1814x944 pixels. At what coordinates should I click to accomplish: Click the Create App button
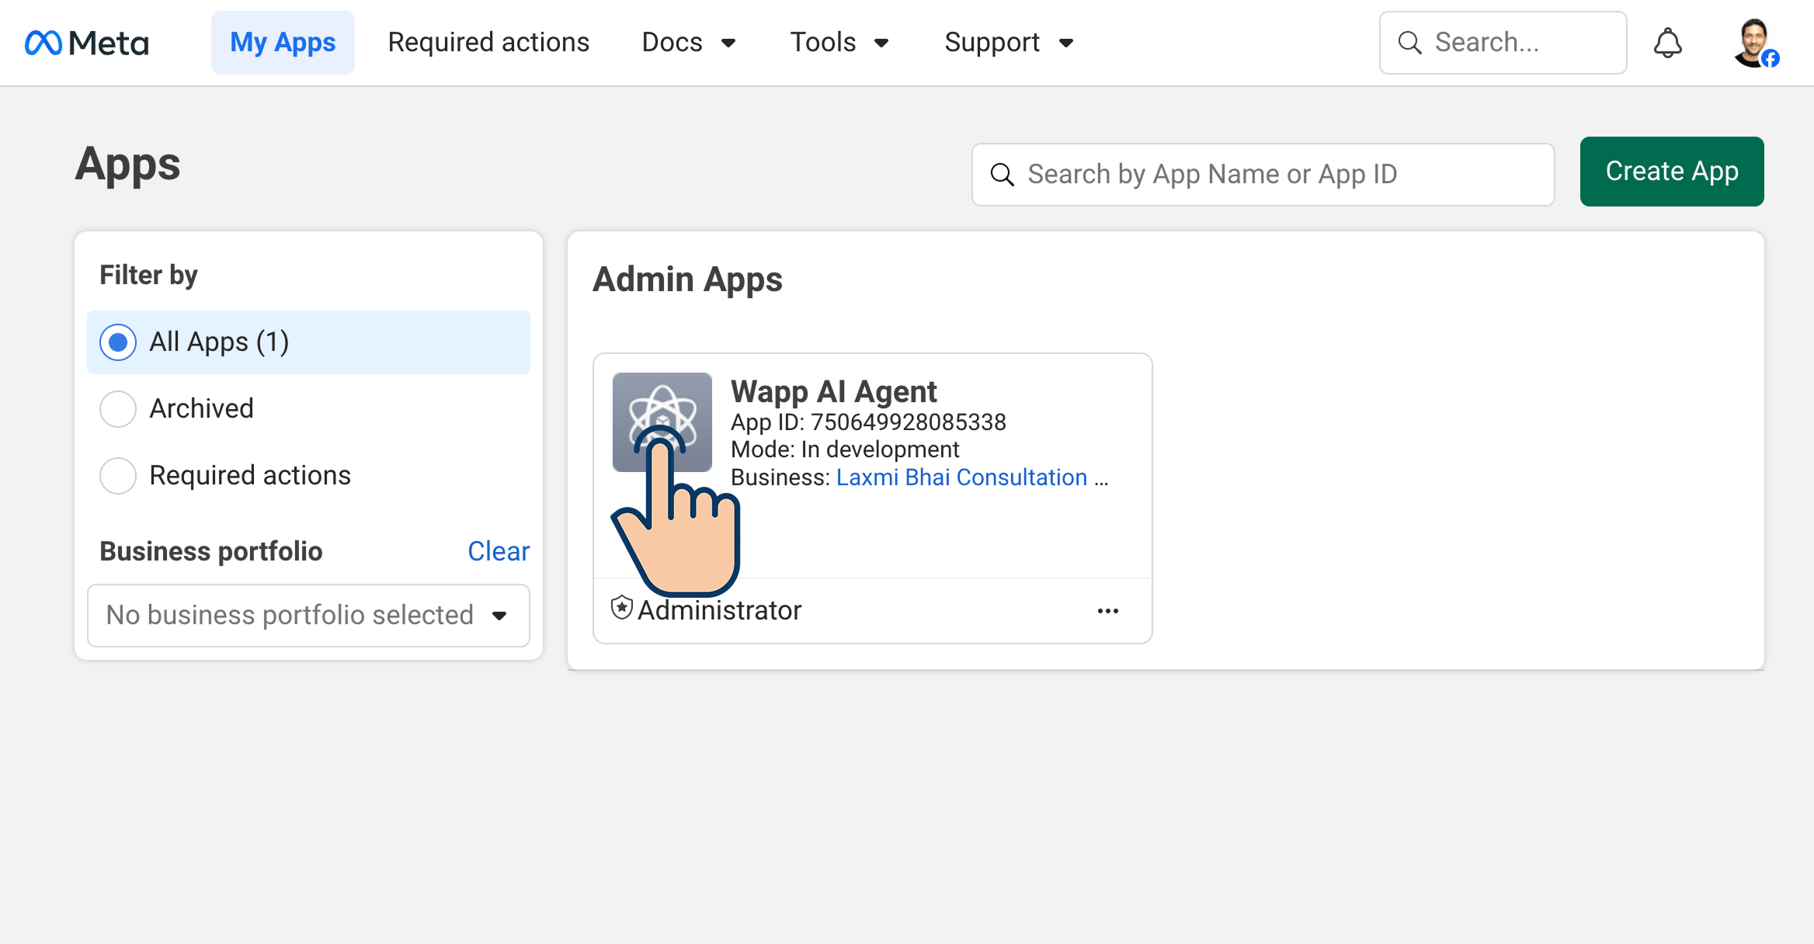[1672, 172]
